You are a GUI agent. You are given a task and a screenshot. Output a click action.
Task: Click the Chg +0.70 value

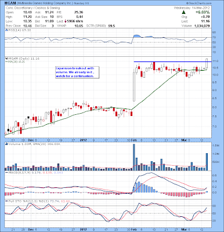(x=205, y=17)
